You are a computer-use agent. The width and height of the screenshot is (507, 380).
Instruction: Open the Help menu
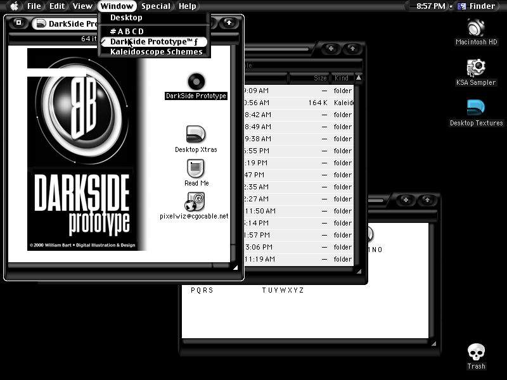pyautogui.click(x=187, y=6)
